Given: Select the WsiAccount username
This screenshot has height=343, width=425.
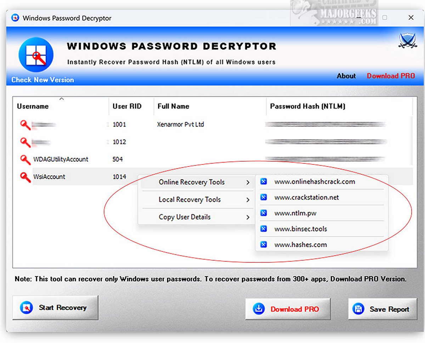Looking at the screenshot, I should click(x=49, y=177).
